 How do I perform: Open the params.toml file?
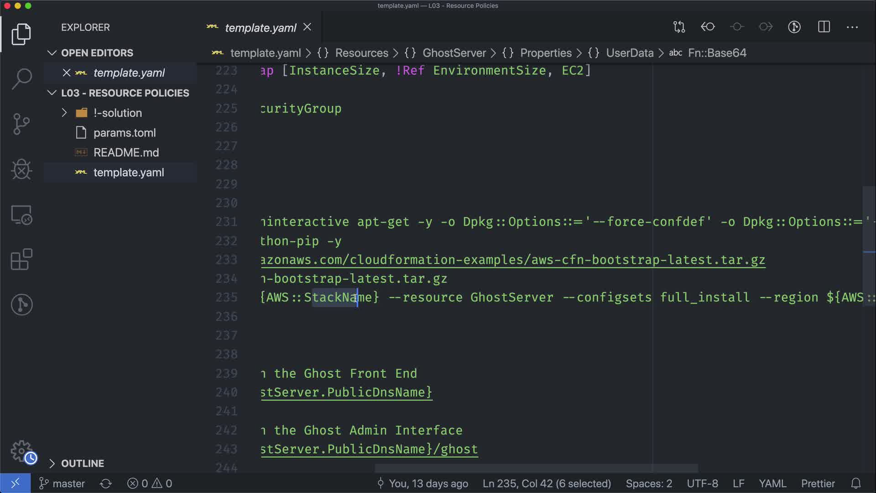pos(125,133)
